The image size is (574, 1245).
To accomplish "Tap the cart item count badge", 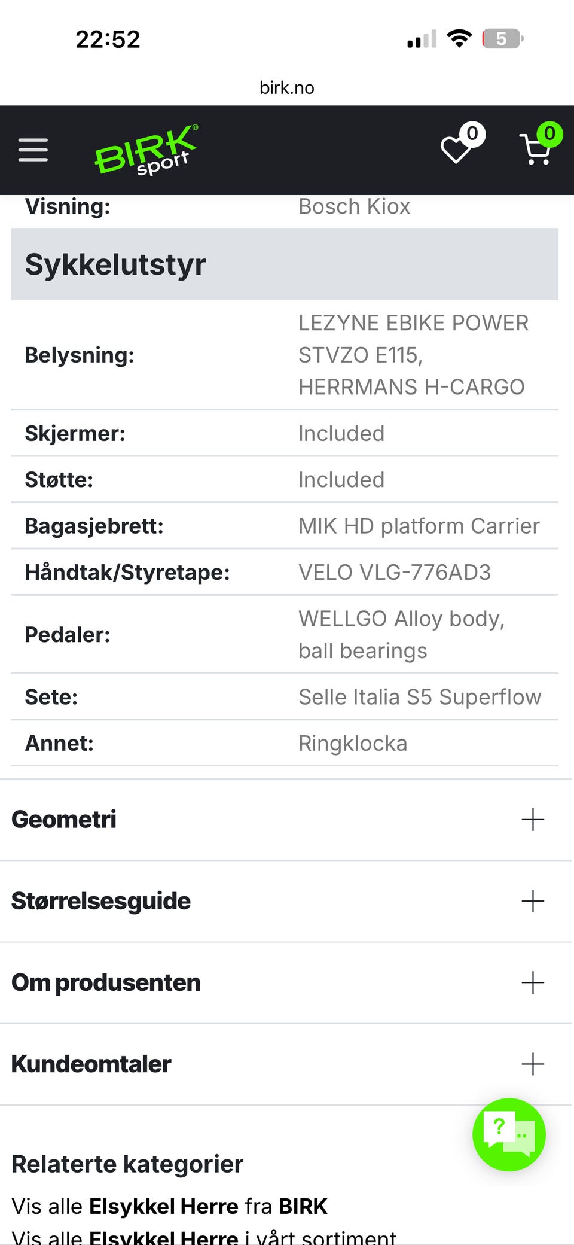I will coord(549,133).
